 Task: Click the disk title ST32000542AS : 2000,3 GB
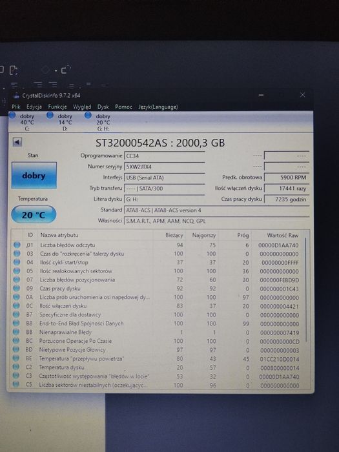pyautogui.click(x=160, y=143)
